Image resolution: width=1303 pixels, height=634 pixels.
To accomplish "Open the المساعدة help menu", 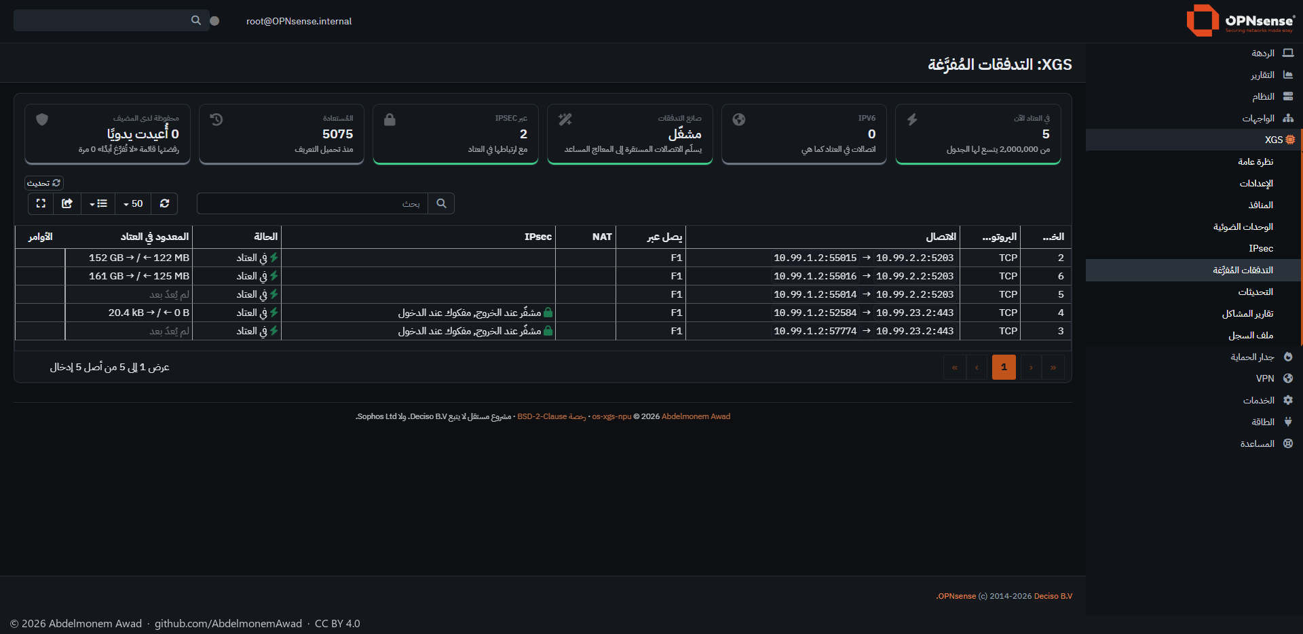I will click(x=1194, y=443).
